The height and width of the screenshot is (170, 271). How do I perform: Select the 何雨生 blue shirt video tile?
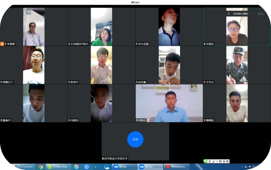click(x=169, y=103)
